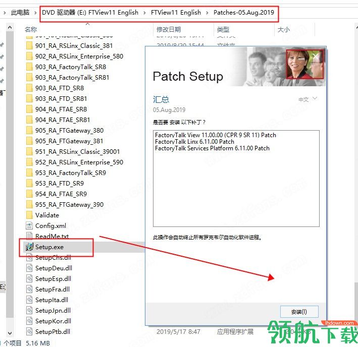Click the 954_RA_FTAE_SR9 folder icon
This screenshot has height=347, width=358.
(29, 194)
